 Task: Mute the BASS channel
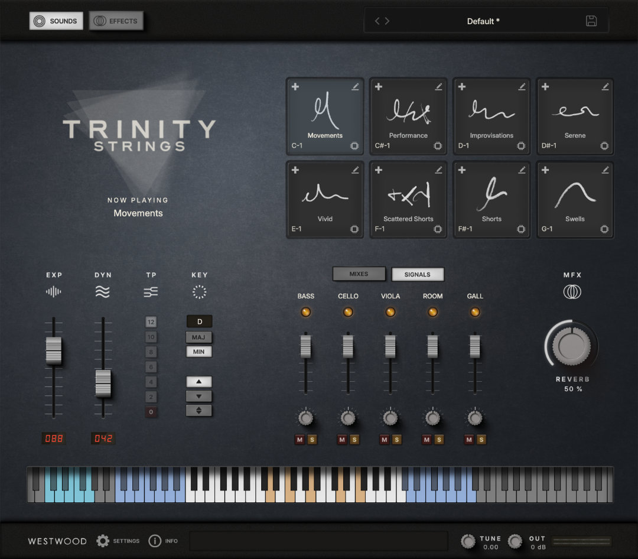click(x=300, y=440)
